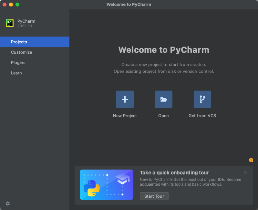Close the window with the red button
Viewport: 258px width, 210px height.
(5, 5)
